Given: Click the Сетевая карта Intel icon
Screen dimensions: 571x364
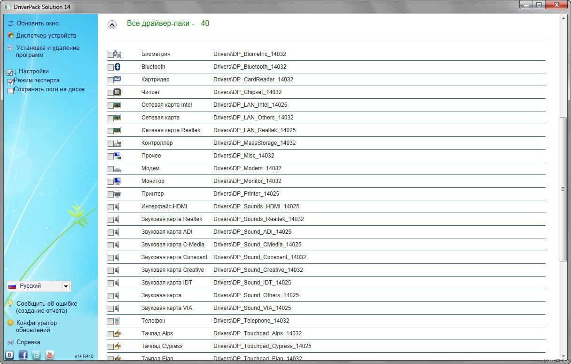Looking at the screenshot, I should [117, 105].
